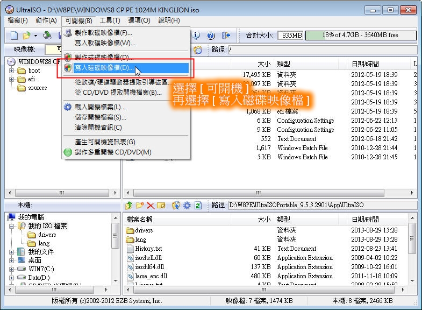Image resolution: width=422 pixels, height=310 pixels.
Task: Click the blue gear settings icon in local toolbar
Action: (x=187, y=206)
